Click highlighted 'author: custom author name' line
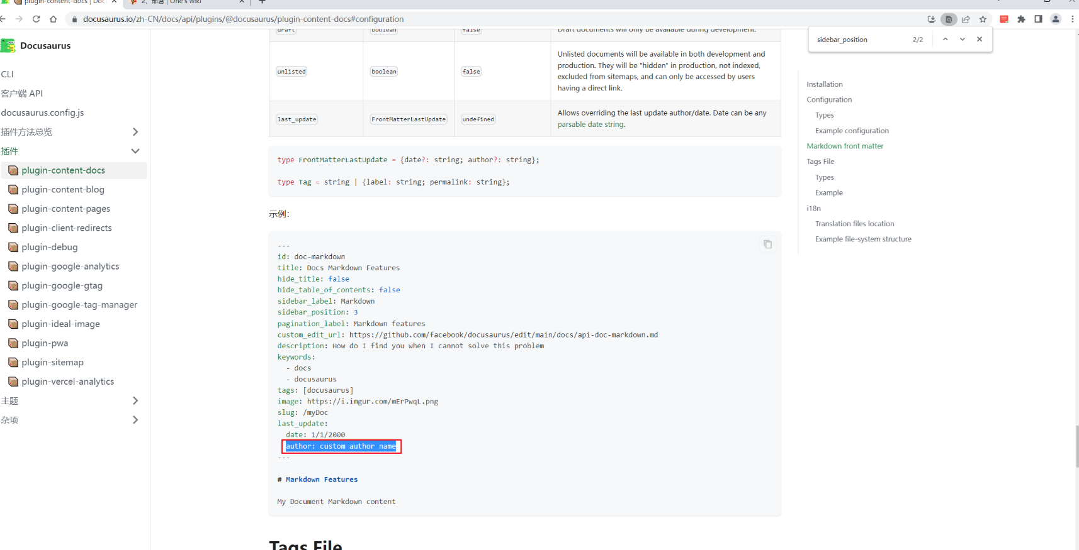The height and width of the screenshot is (550, 1079). pos(341,446)
